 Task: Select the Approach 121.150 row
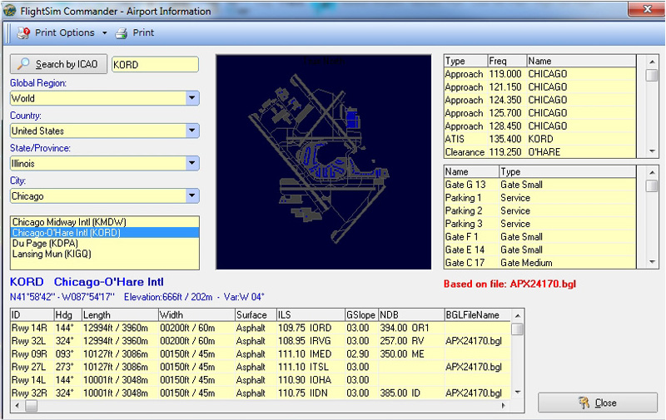(x=539, y=87)
